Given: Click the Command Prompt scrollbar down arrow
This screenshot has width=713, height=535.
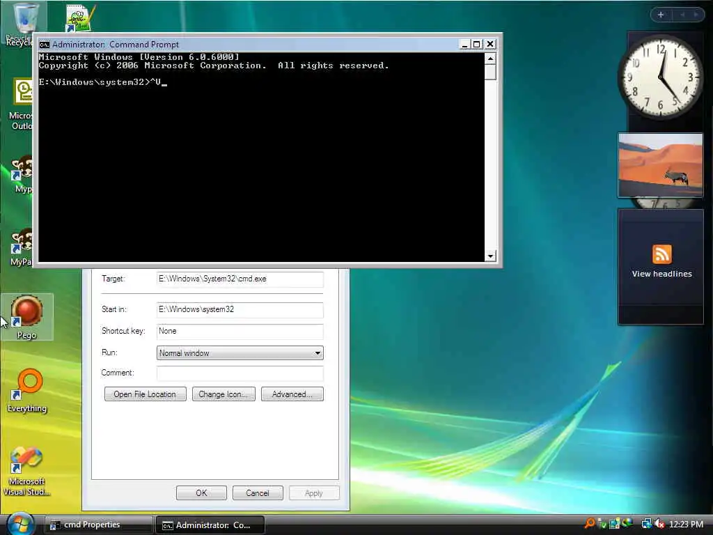Looking at the screenshot, I should [490, 256].
